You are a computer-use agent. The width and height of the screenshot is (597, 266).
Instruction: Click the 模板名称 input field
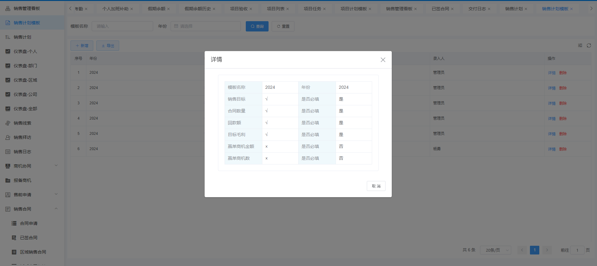122,26
